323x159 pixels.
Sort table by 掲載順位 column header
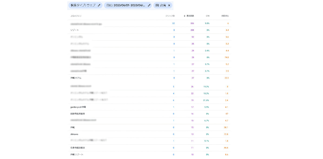click(225, 16)
